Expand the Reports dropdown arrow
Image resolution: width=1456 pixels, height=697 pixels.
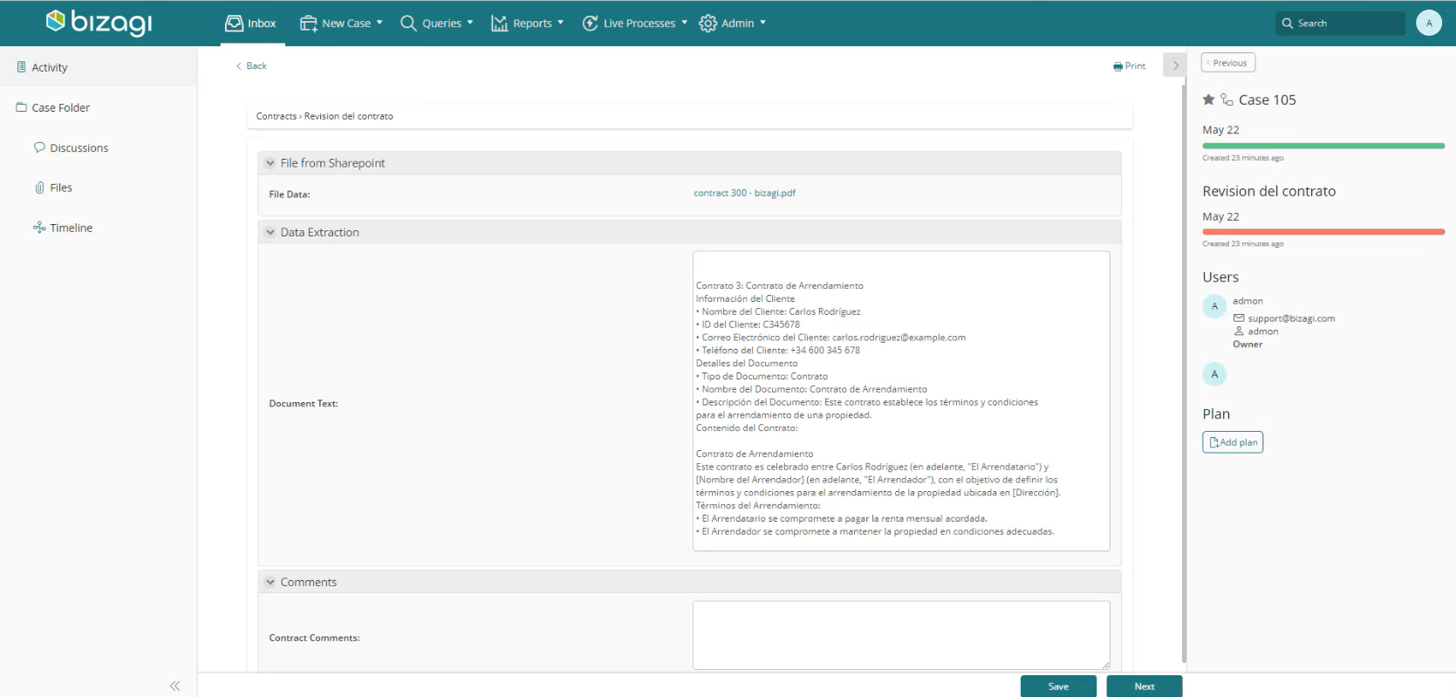pyautogui.click(x=560, y=23)
